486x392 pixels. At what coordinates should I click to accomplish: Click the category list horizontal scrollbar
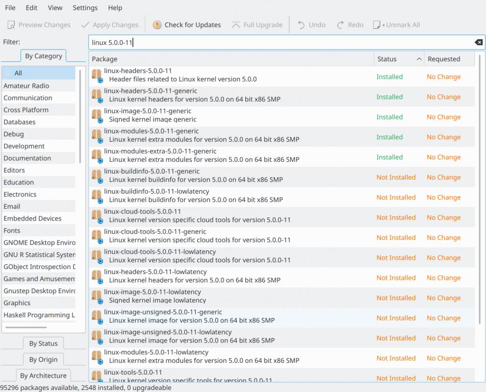(x=25, y=327)
